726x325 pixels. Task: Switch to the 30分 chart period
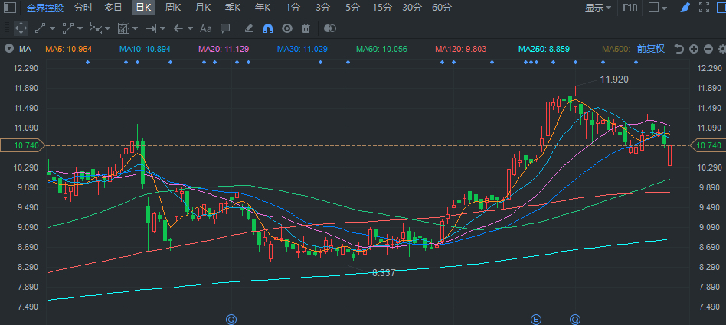[x=412, y=8]
